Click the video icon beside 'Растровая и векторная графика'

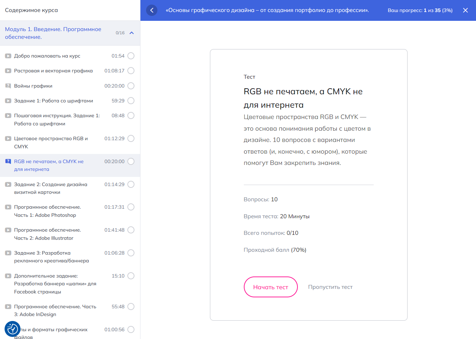(8, 71)
